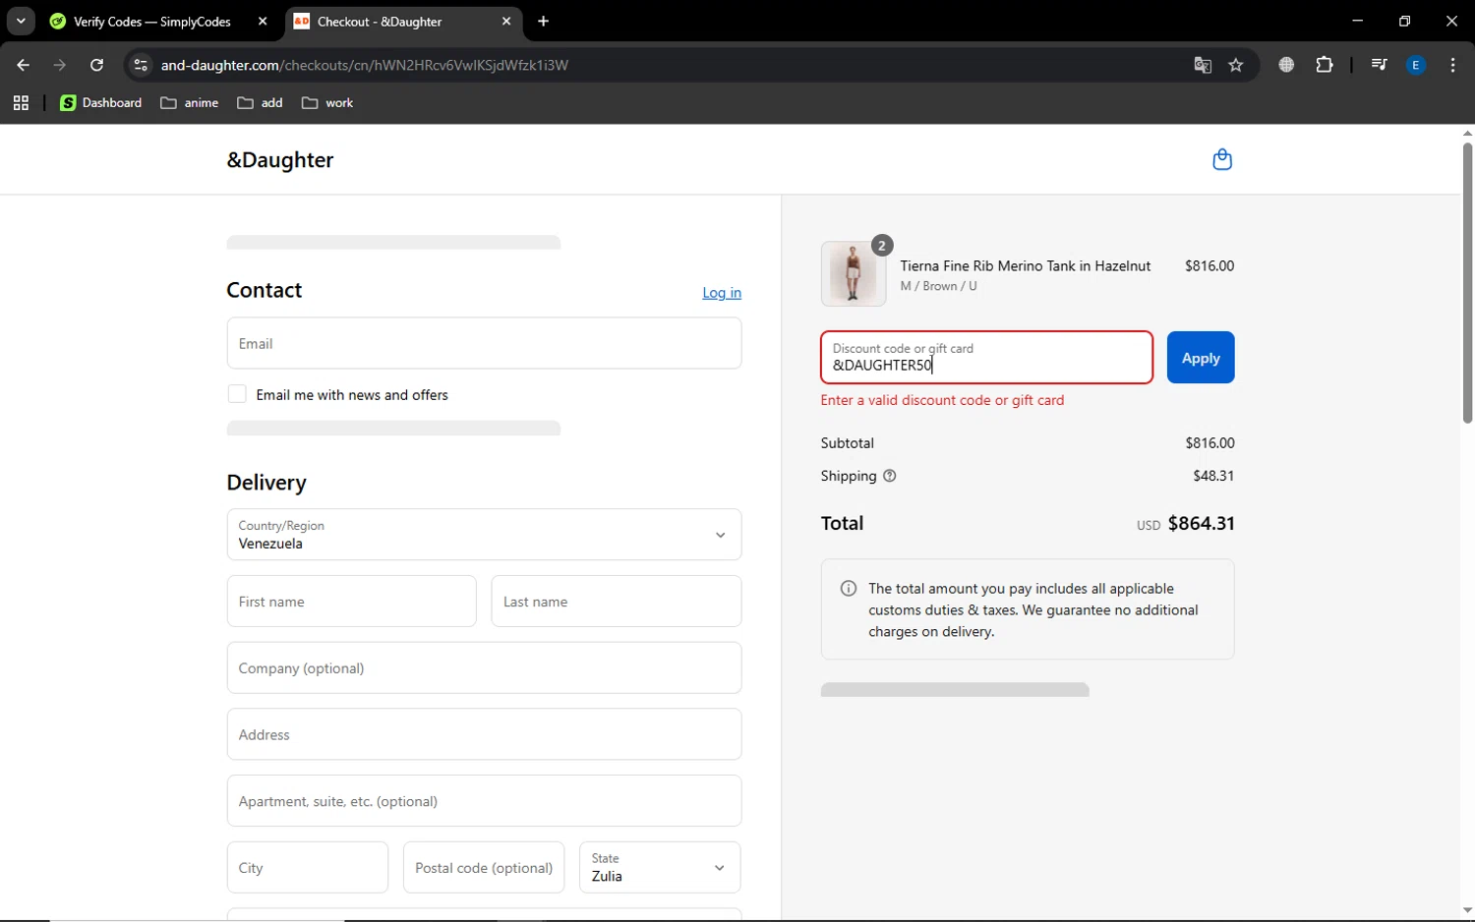Click the Contact section heading
The height and width of the screenshot is (922, 1475).
coord(264,291)
